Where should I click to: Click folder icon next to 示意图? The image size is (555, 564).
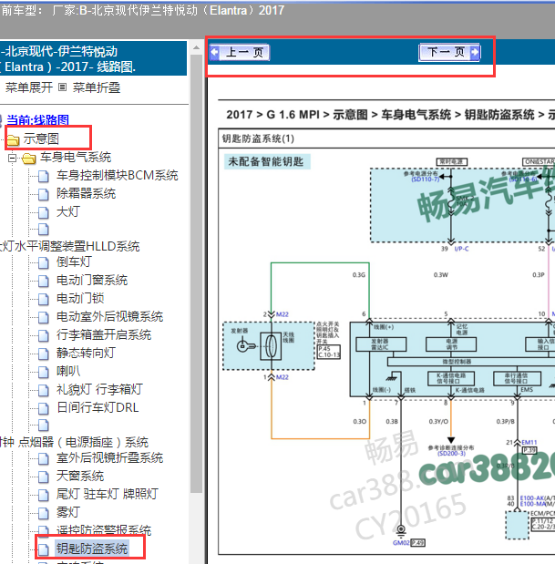[14, 139]
